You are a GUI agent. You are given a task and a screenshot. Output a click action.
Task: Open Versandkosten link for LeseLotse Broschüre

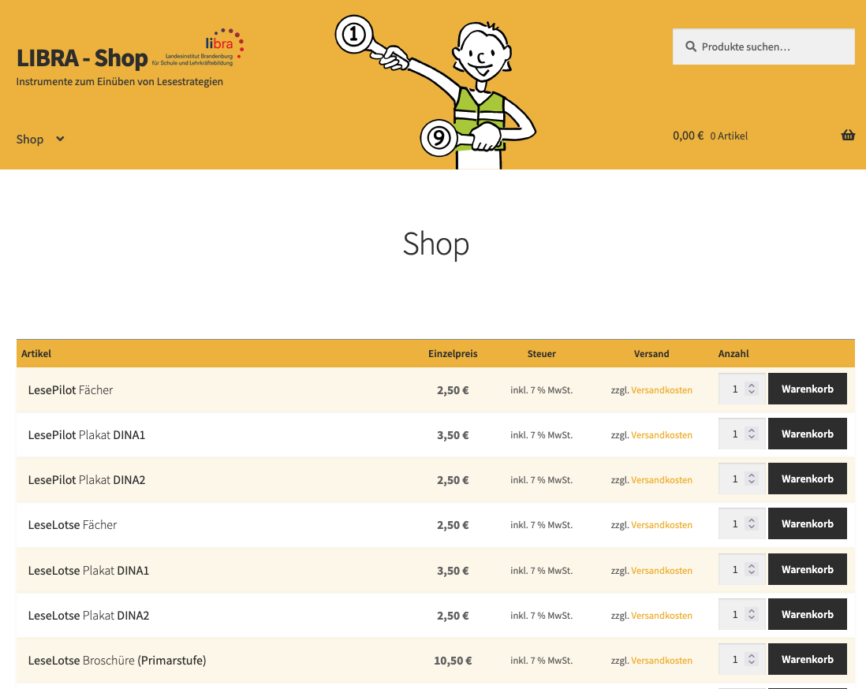coord(661,661)
